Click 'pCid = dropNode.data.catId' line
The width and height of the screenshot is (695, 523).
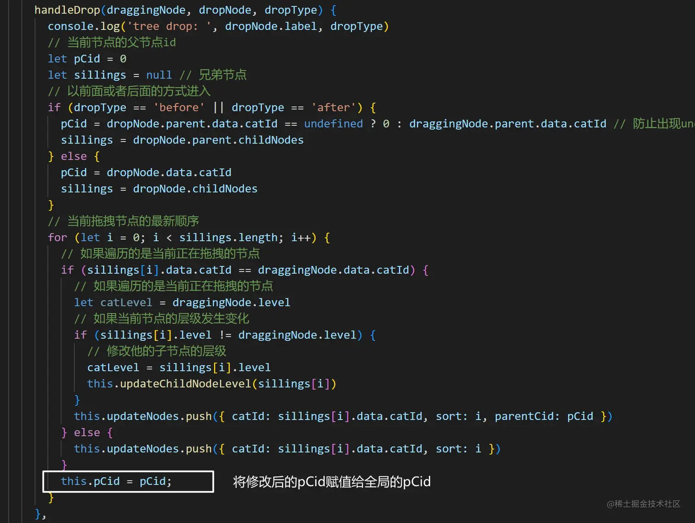tap(146, 172)
